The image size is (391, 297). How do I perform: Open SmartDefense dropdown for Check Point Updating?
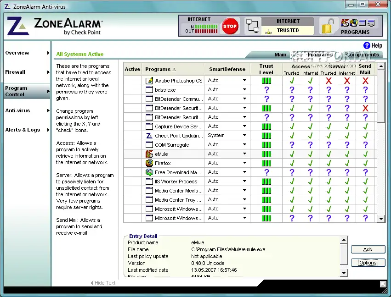point(244,135)
